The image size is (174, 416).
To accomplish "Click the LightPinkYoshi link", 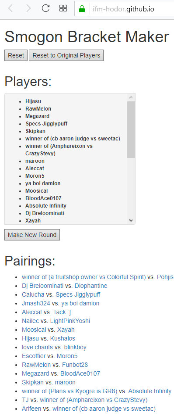I will pos(70,321).
